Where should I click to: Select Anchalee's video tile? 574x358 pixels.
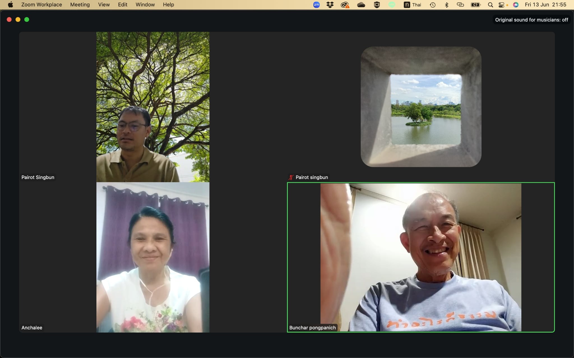[x=153, y=257]
